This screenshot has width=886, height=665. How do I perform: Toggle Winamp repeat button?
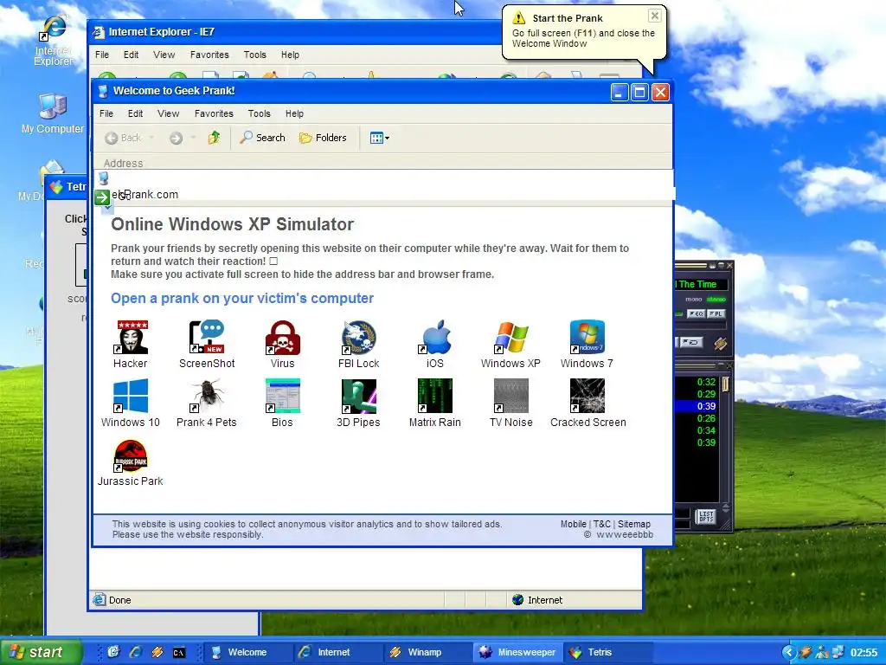[690, 343]
